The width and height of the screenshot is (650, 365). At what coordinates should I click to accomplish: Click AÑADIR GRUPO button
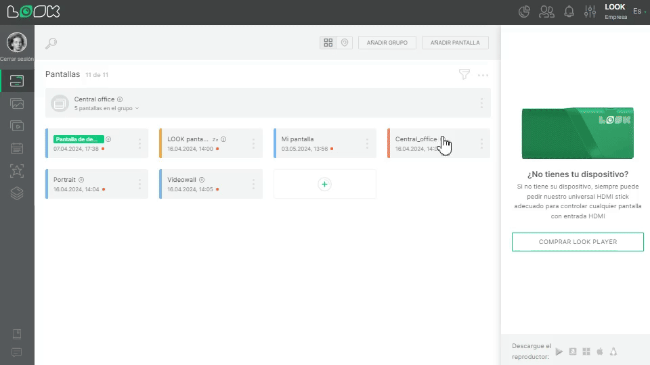pyautogui.click(x=387, y=43)
